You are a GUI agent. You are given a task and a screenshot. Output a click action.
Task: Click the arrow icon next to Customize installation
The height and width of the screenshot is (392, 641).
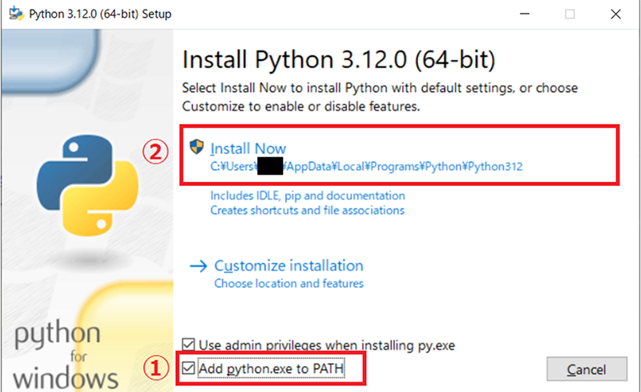(199, 266)
